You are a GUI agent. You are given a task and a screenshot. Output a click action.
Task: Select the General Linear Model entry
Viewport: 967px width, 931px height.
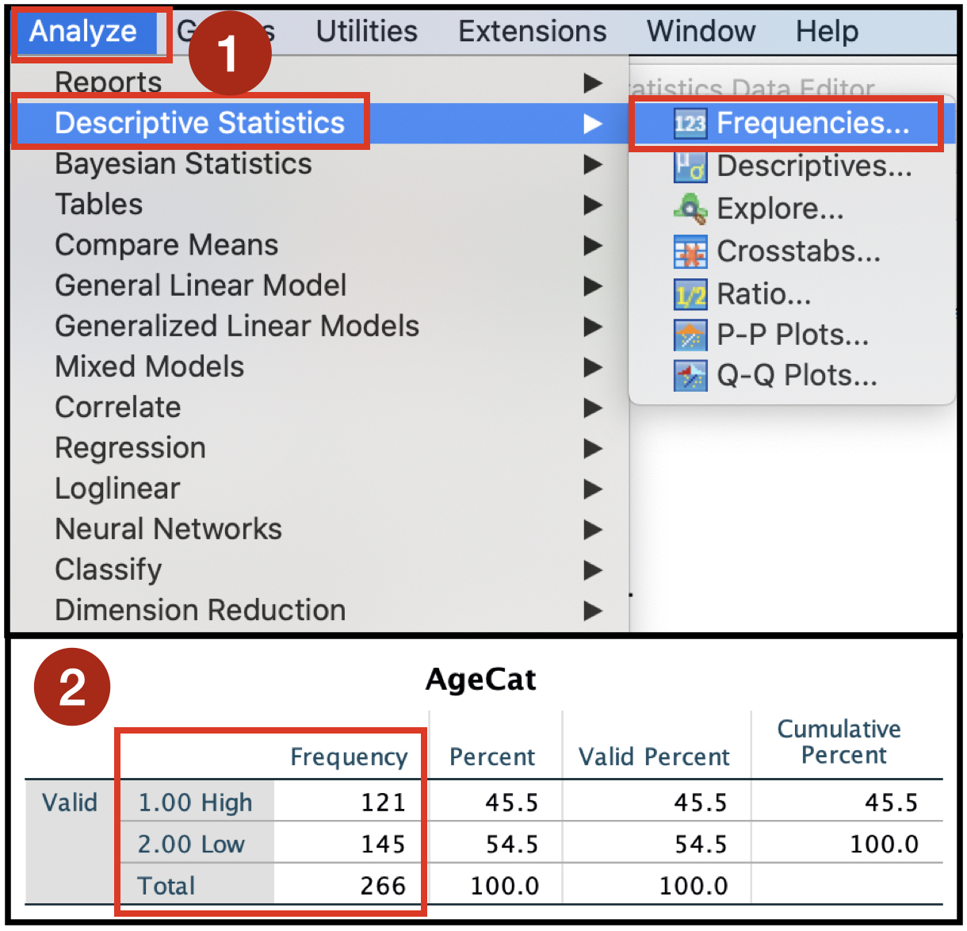pyautogui.click(x=201, y=285)
